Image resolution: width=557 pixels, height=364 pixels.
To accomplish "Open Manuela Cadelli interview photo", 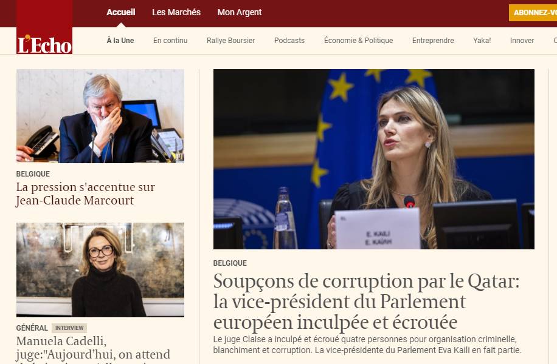I will (100, 270).
